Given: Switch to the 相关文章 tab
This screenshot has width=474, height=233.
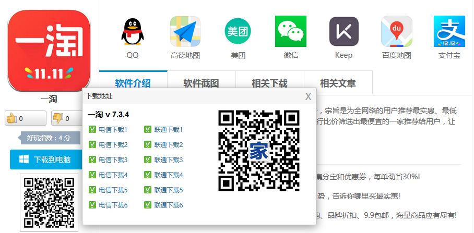Looking at the screenshot, I should pos(338,82).
